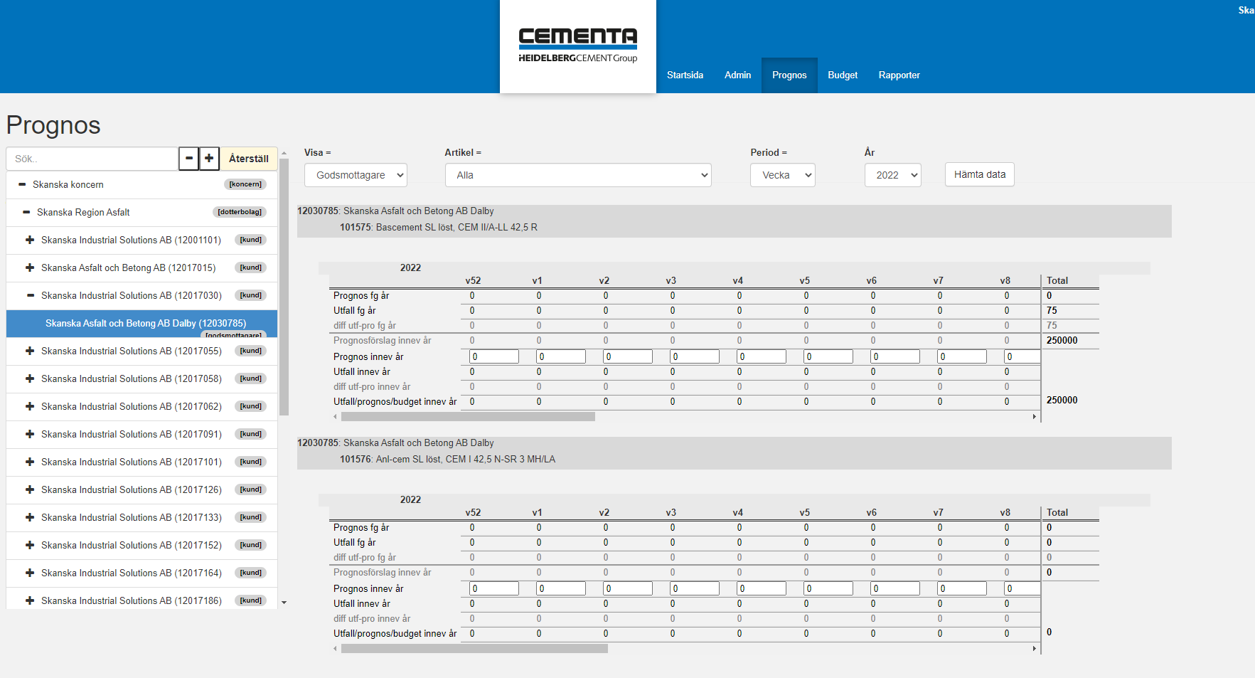Click horizontal scrollbar of article 101575 table
Screen dimensions: 1255x678
point(468,417)
